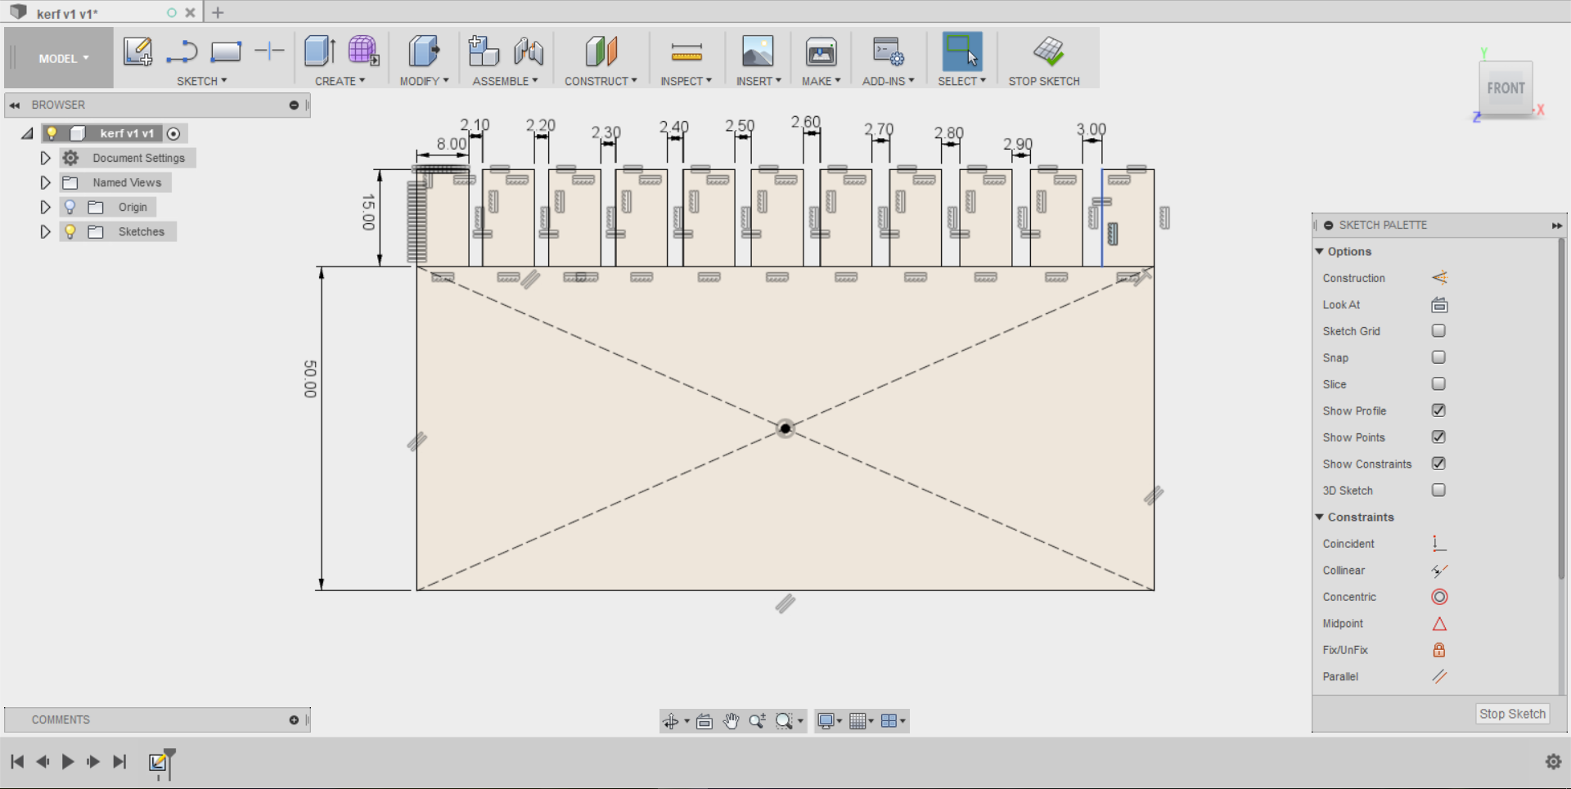1571x789 pixels.
Task: Expand the Named Views tree node
Action: [x=46, y=182]
